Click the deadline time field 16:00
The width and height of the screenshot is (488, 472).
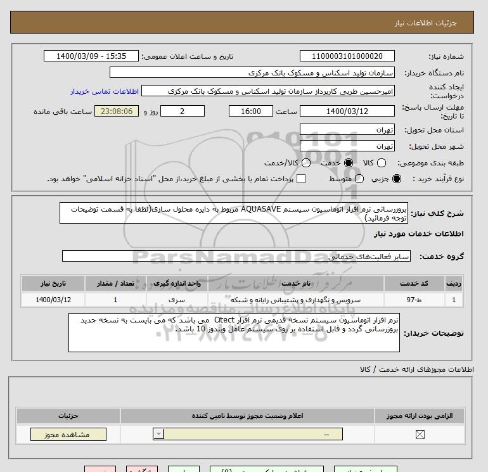(x=251, y=111)
